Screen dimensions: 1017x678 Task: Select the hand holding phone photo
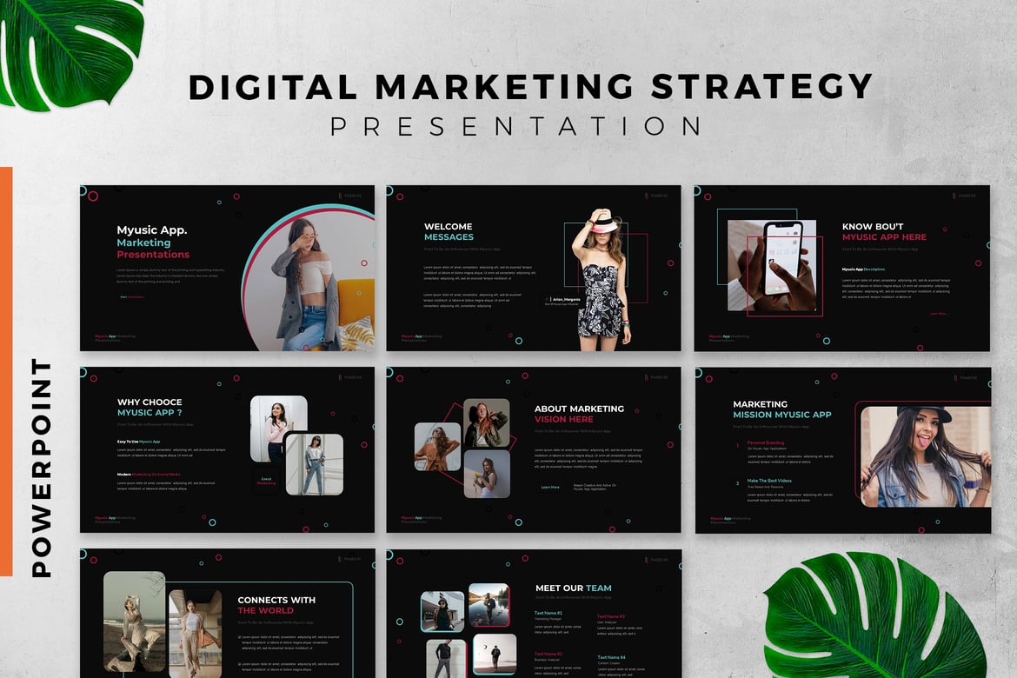coord(772,266)
